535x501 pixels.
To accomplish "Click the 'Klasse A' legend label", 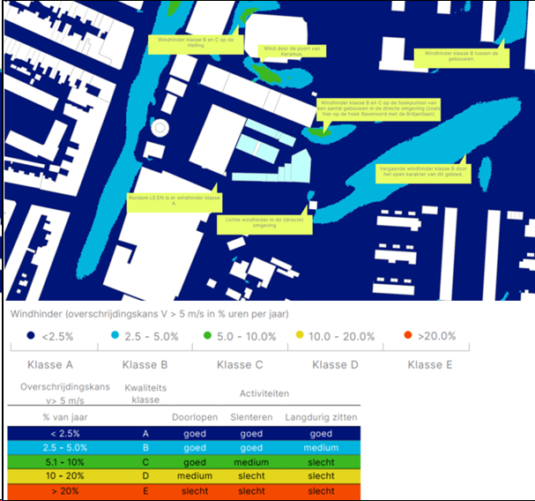I will pos(50,365).
